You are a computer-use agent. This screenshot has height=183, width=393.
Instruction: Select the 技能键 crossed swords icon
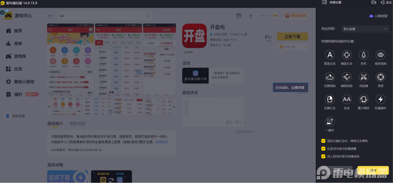click(364, 77)
